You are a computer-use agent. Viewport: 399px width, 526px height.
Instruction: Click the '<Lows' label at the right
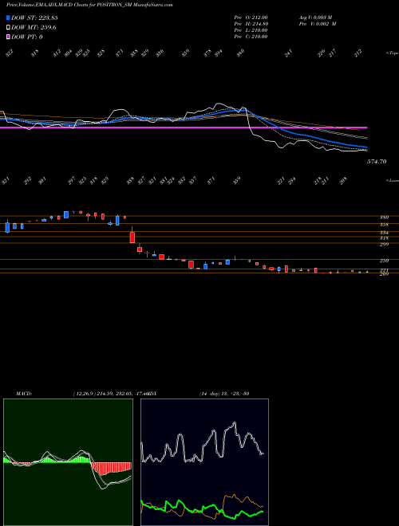[x=392, y=181]
